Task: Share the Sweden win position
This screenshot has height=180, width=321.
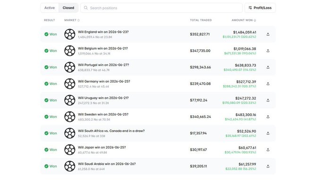Action: (268, 117)
